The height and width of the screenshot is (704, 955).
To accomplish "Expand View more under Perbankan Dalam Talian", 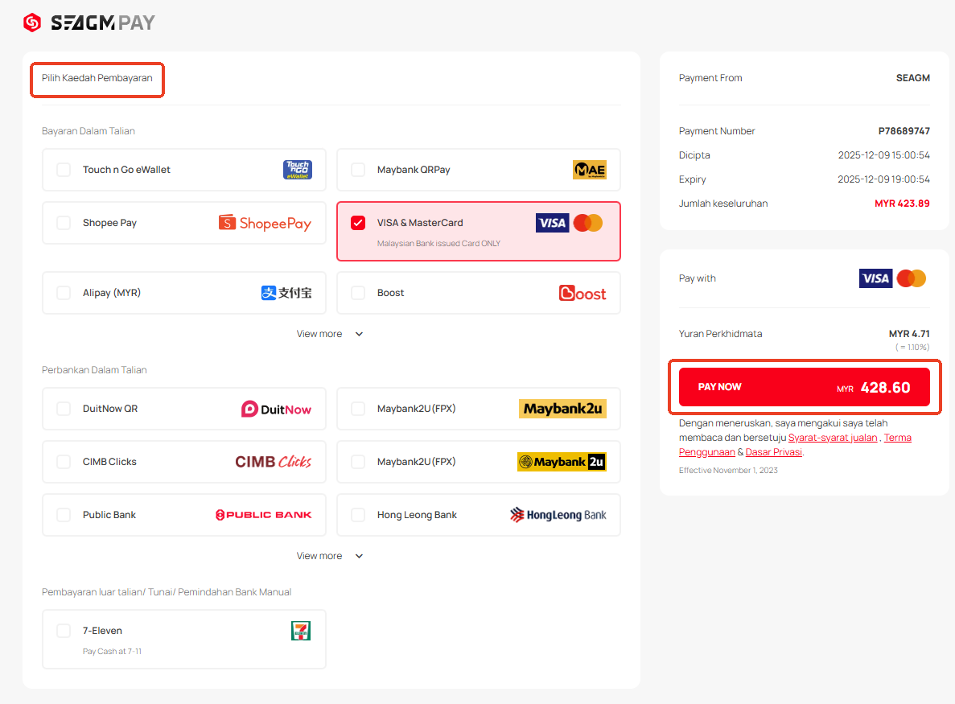I will [330, 556].
